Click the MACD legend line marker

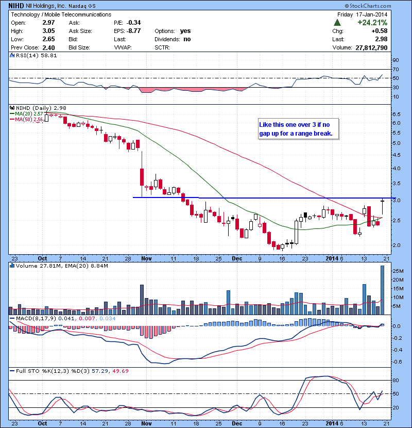(12, 318)
